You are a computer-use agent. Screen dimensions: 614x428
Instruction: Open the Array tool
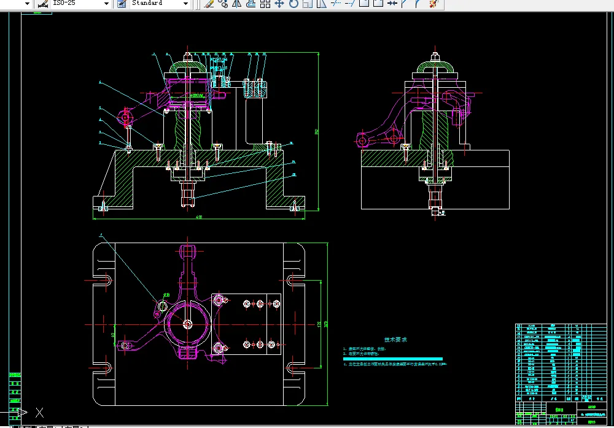[x=265, y=4]
